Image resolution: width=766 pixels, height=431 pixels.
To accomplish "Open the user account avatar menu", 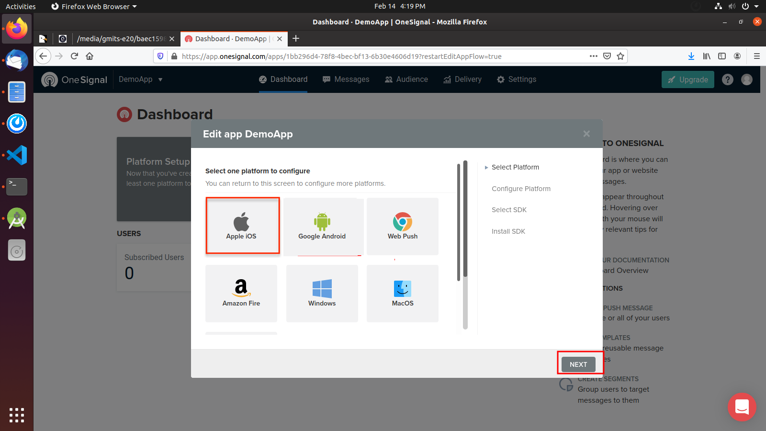I will (747, 79).
